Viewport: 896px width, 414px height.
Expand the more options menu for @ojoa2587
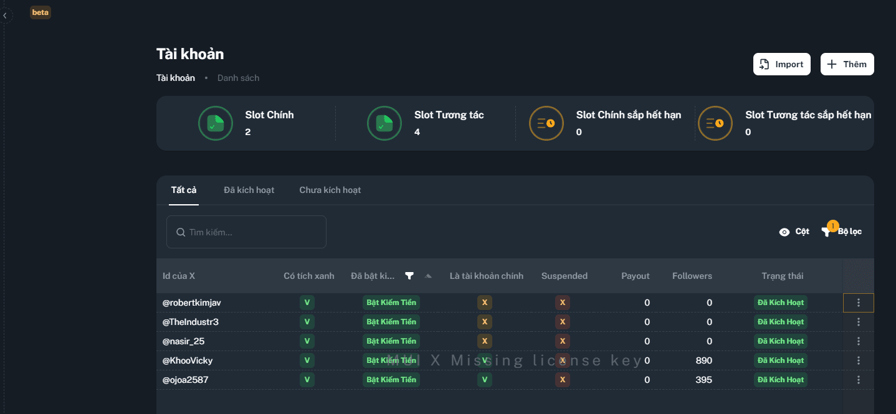pyautogui.click(x=858, y=380)
